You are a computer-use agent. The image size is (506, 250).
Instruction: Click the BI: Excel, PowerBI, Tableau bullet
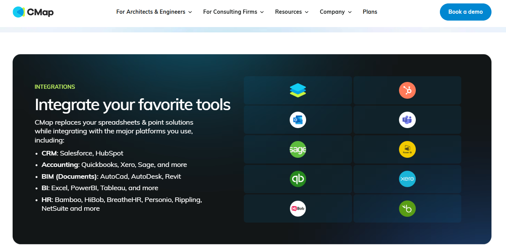pyautogui.click(x=100, y=188)
